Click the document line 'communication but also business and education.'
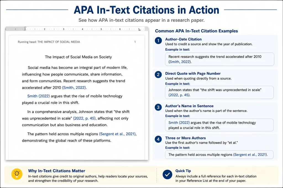 (65, 125)
